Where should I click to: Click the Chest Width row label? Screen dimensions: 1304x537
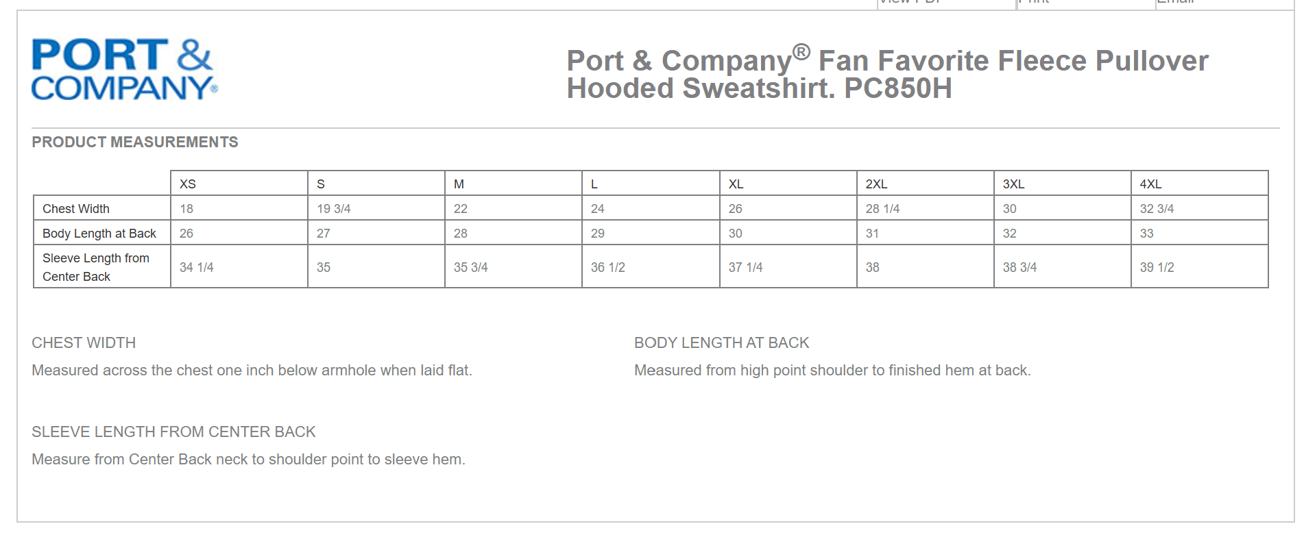pyautogui.click(x=76, y=208)
